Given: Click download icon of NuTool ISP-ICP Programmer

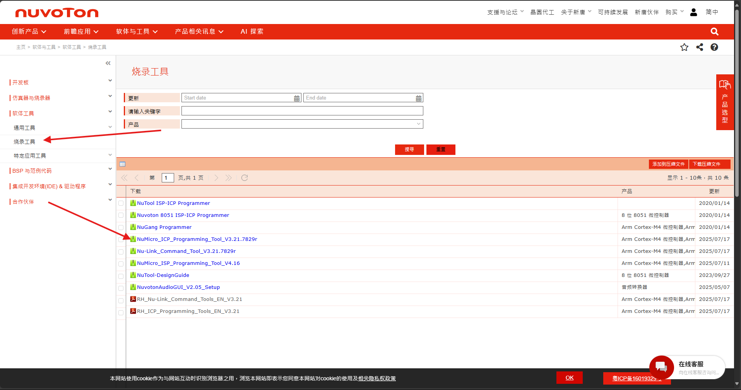Looking at the screenshot, I should tap(133, 203).
